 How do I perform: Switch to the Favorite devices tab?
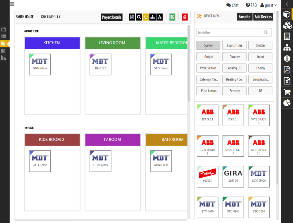(244, 17)
